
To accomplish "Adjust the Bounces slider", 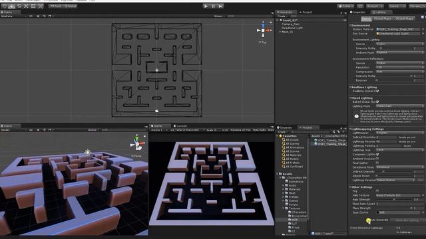I will pyautogui.click(x=395, y=80).
